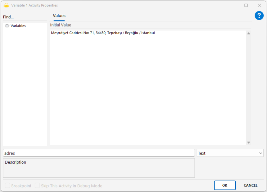Click the Meşrutiyet Caddesi address text
This screenshot has width=267, height=192.
click(x=103, y=33)
